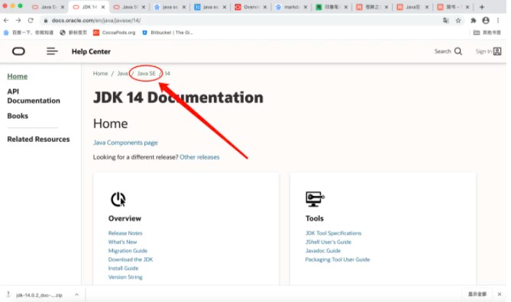511x302 pixels.
Task: Switch to the Java SE tab
Action: pyautogui.click(x=128, y=7)
